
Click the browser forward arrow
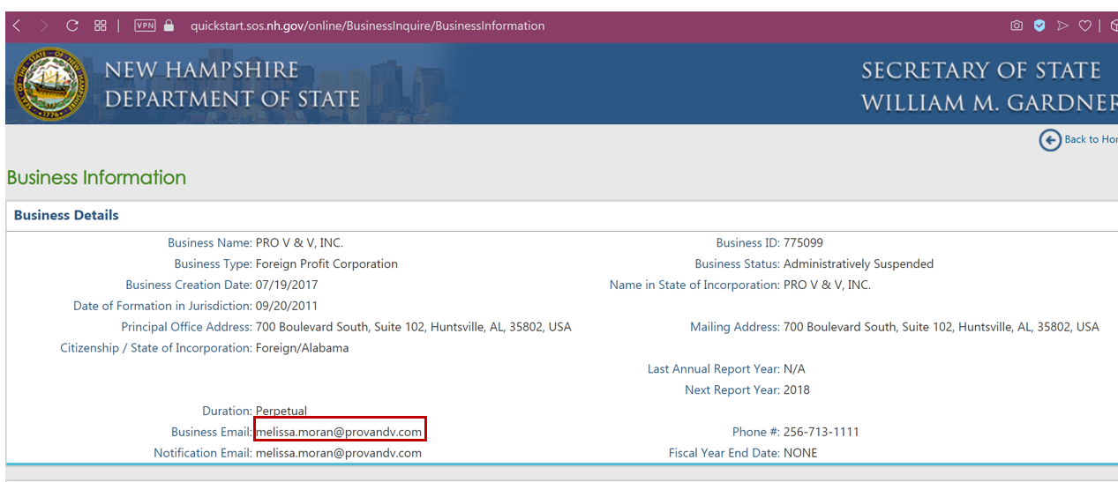tap(44, 26)
